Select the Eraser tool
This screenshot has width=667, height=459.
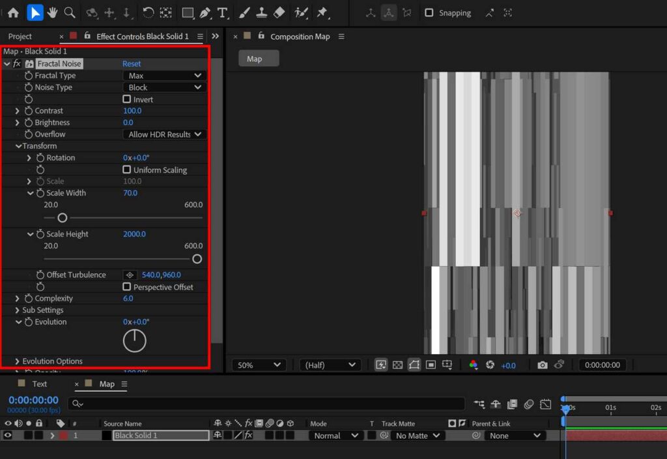click(279, 13)
